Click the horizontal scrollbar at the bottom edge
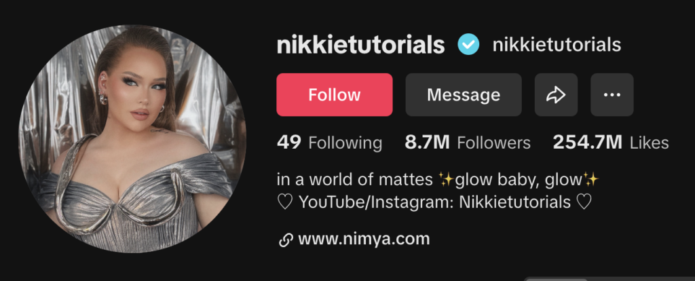This screenshot has width=695, height=281. coord(610,279)
